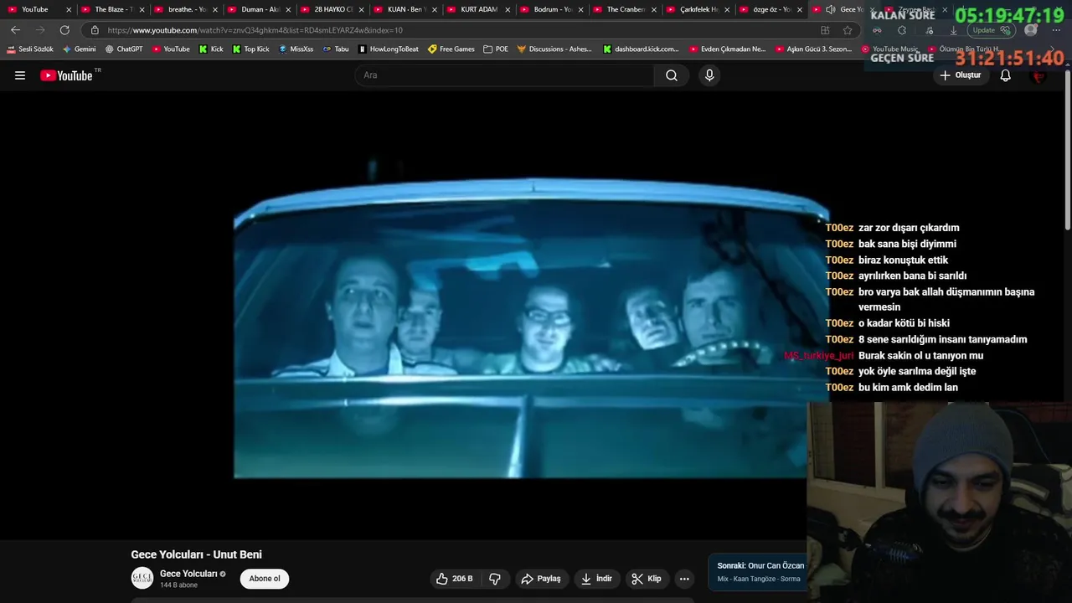The image size is (1072, 603).
Task: Open the three-dot more actions menu
Action: (x=684, y=579)
